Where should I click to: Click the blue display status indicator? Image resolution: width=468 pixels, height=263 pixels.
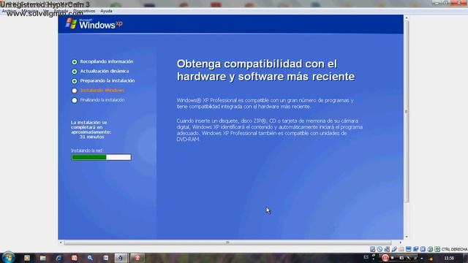[408, 249]
